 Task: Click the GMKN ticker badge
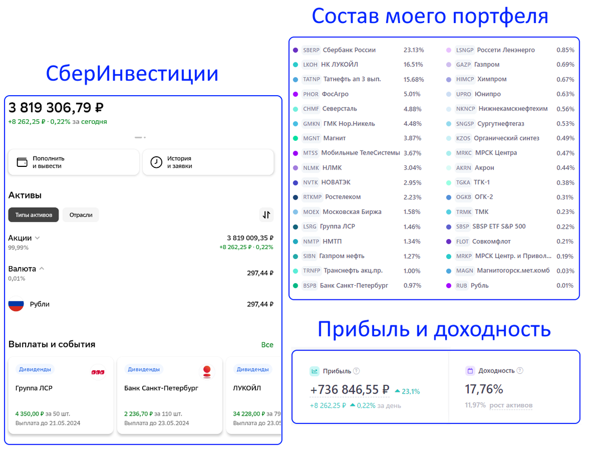312,124
